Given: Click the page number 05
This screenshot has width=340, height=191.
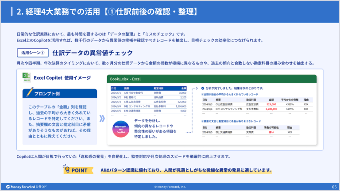Looking at the screenshot, I should click(x=334, y=187).
